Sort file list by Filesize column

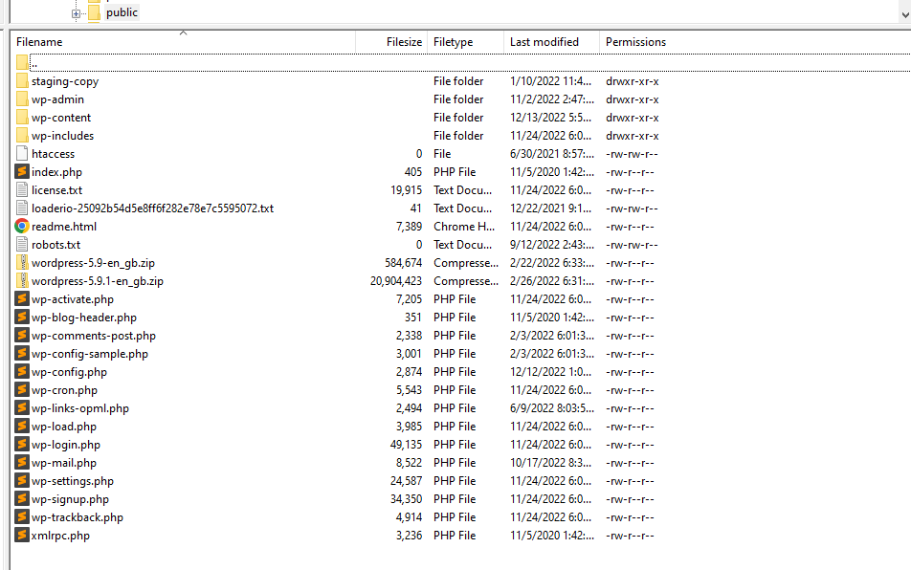pyautogui.click(x=405, y=42)
